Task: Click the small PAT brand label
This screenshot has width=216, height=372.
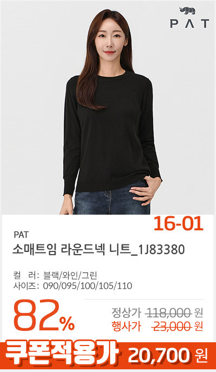Action: coord(21,235)
